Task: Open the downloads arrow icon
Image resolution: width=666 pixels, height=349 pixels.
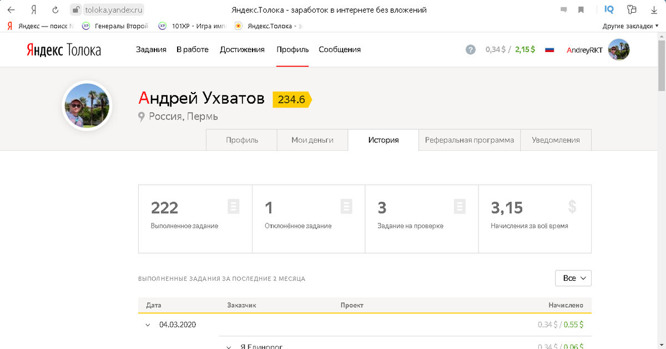Action: [x=654, y=10]
